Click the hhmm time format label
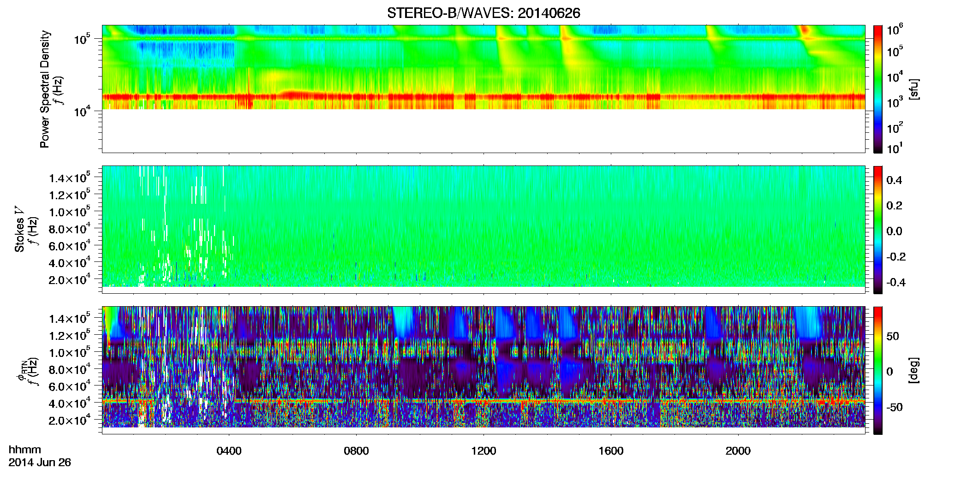The image size is (967, 498). (x=25, y=450)
